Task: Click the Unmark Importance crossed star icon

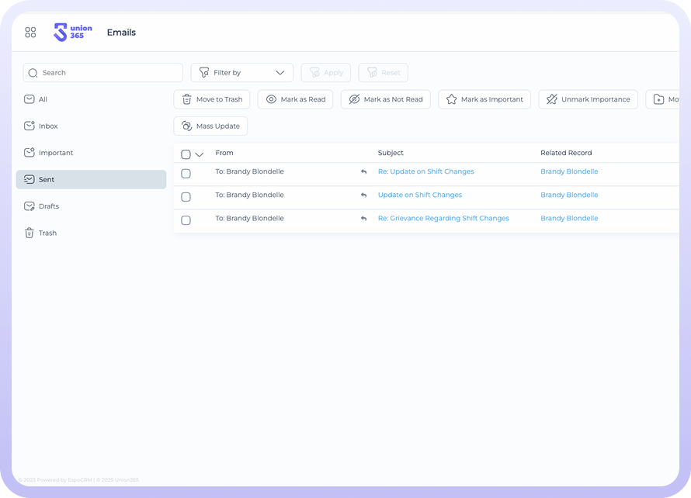Action: coord(552,99)
